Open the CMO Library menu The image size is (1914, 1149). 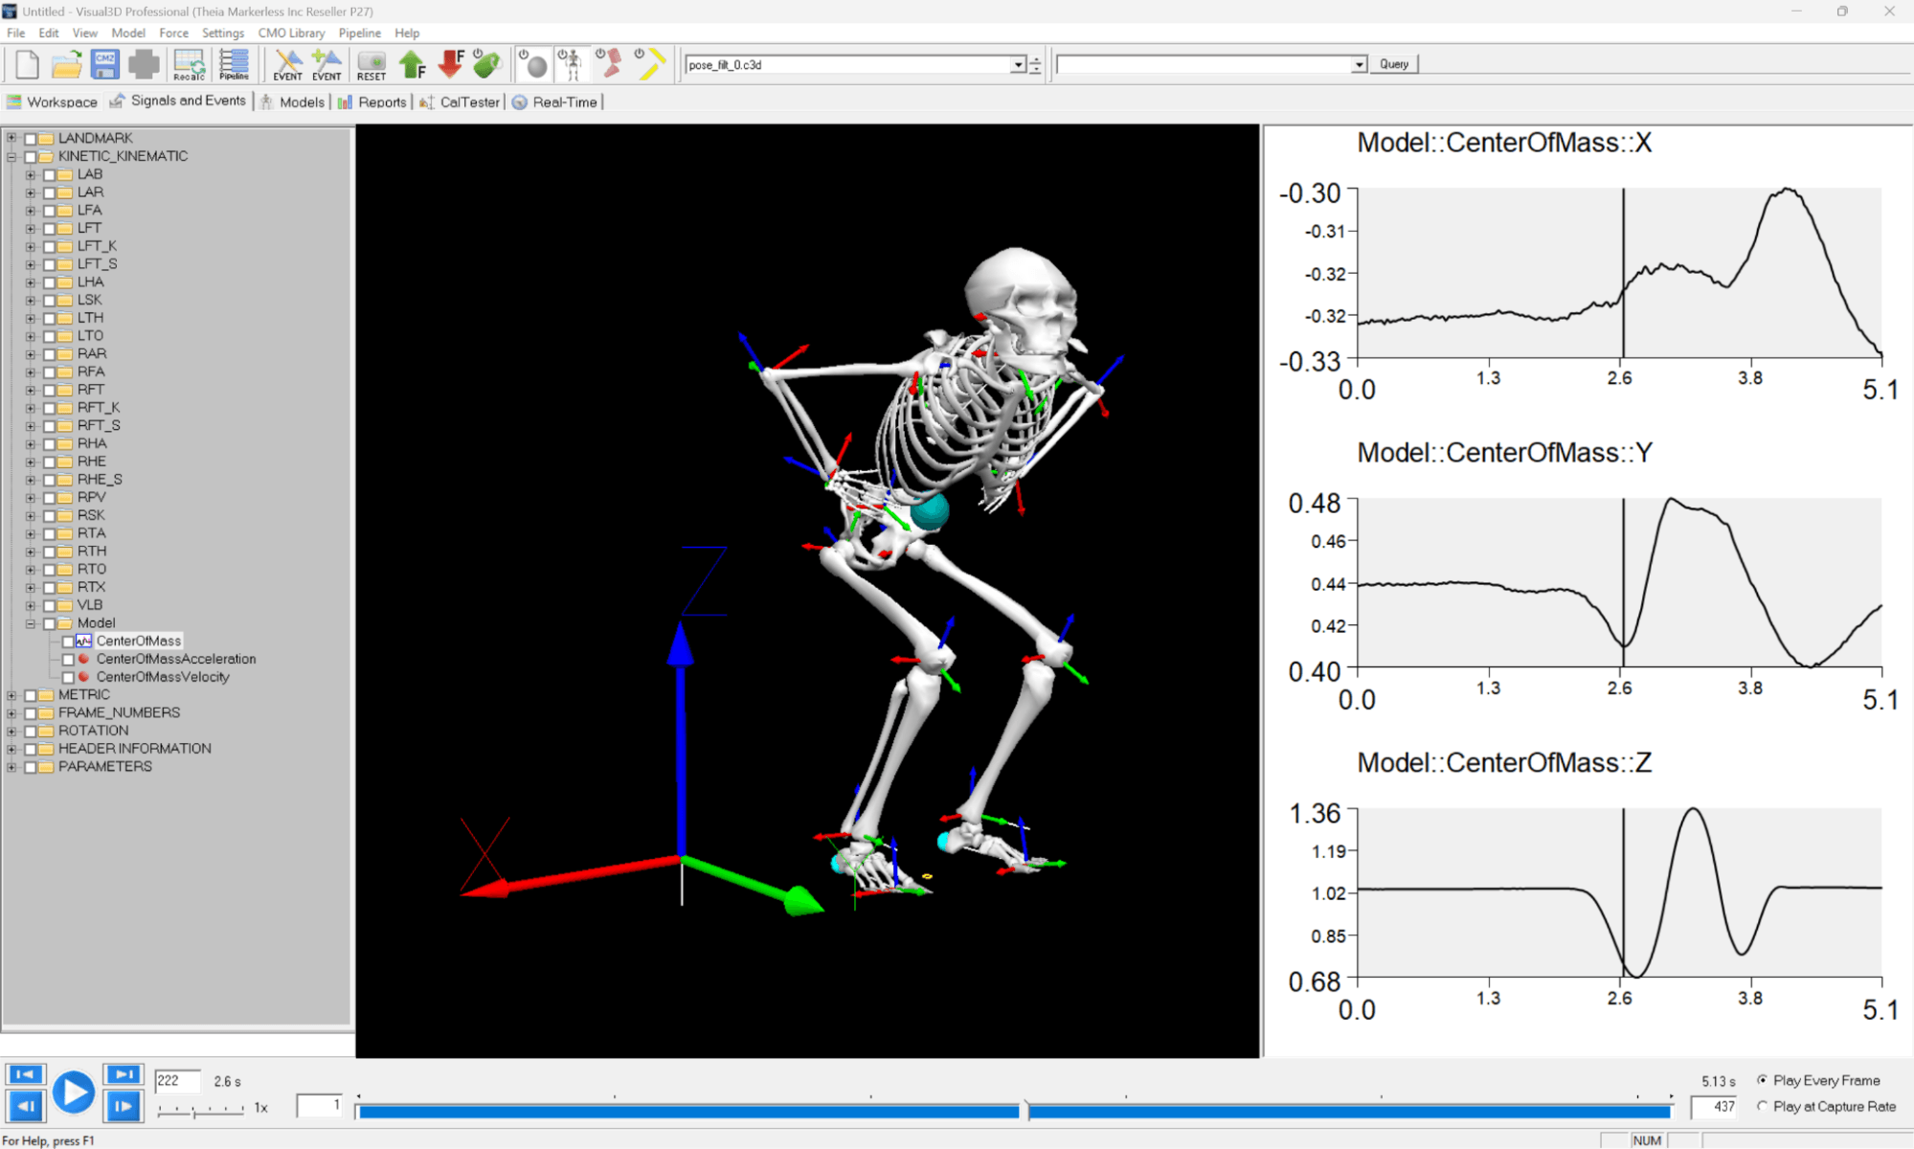[x=291, y=33]
